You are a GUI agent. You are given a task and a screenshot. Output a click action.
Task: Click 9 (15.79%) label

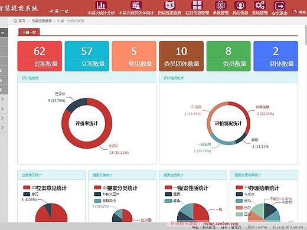point(57,101)
